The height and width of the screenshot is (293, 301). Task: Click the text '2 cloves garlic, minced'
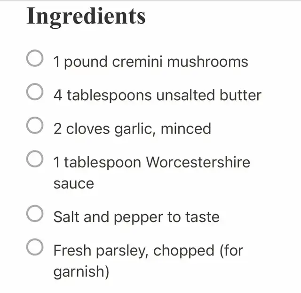click(x=132, y=128)
